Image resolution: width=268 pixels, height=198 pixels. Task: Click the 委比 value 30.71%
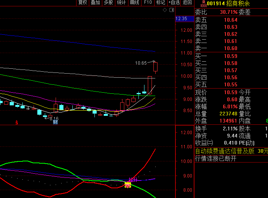[229, 12]
